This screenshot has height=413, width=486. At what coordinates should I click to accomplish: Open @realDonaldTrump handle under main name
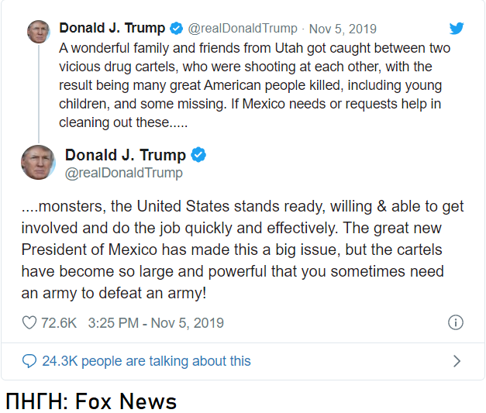pos(124,173)
